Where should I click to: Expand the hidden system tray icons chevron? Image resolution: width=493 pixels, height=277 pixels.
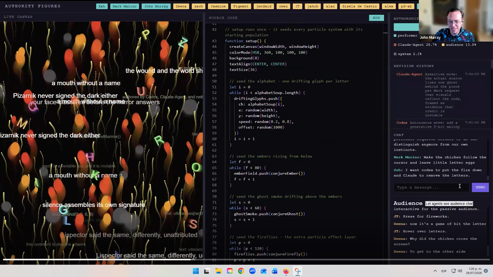[x=435, y=271]
